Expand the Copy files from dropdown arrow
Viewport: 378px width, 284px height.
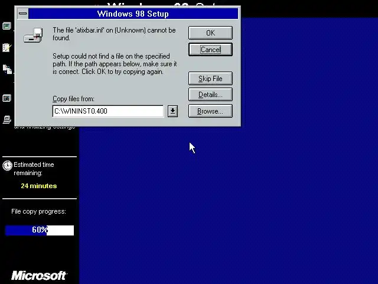[172, 111]
